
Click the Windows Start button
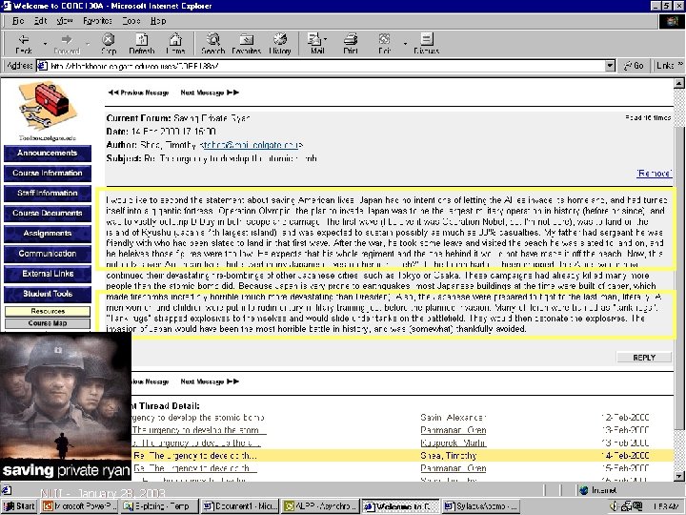click(19, 506)
